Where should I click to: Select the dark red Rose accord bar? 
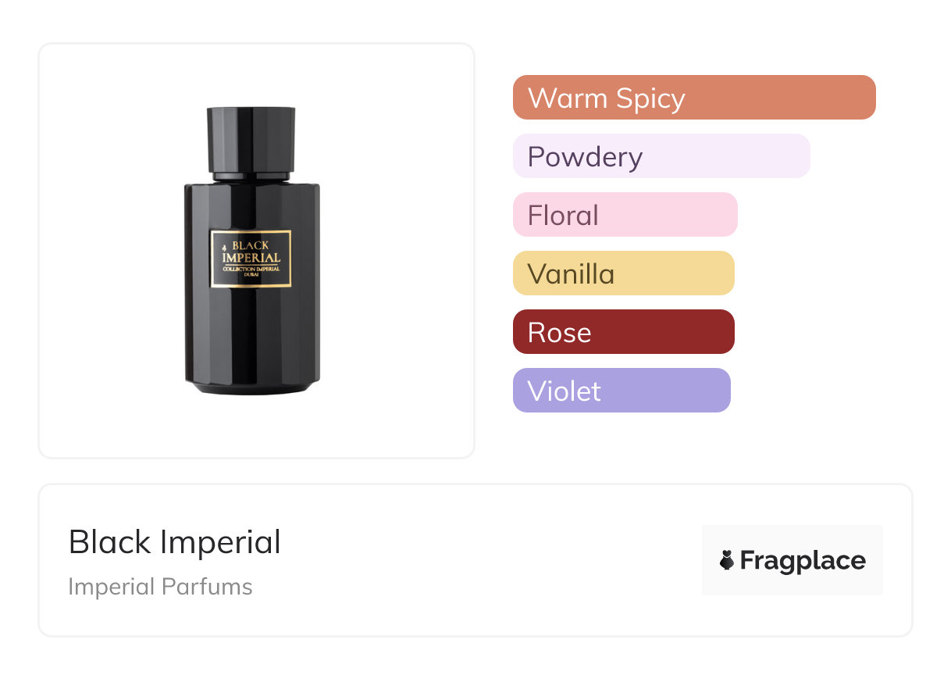(623, 332)
